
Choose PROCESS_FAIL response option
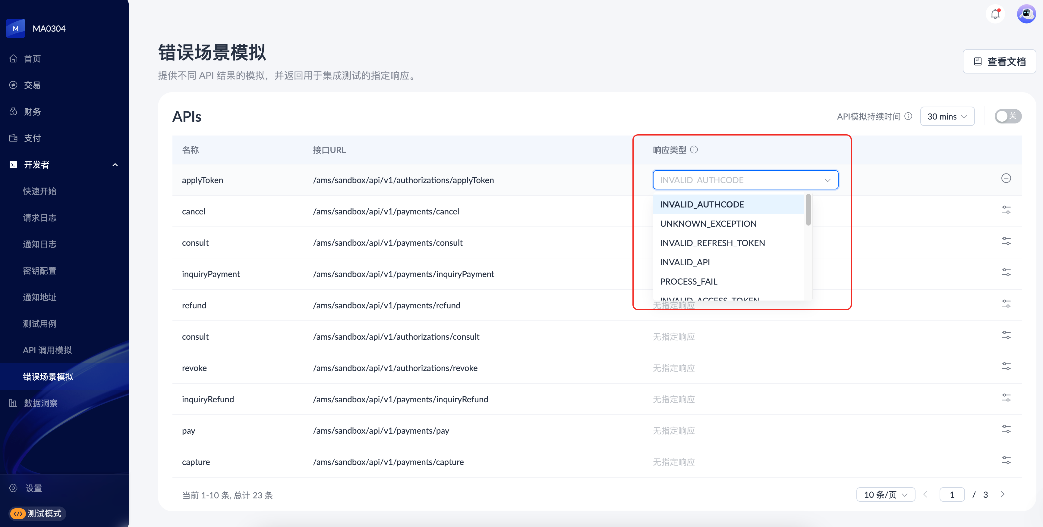[688, 282]
